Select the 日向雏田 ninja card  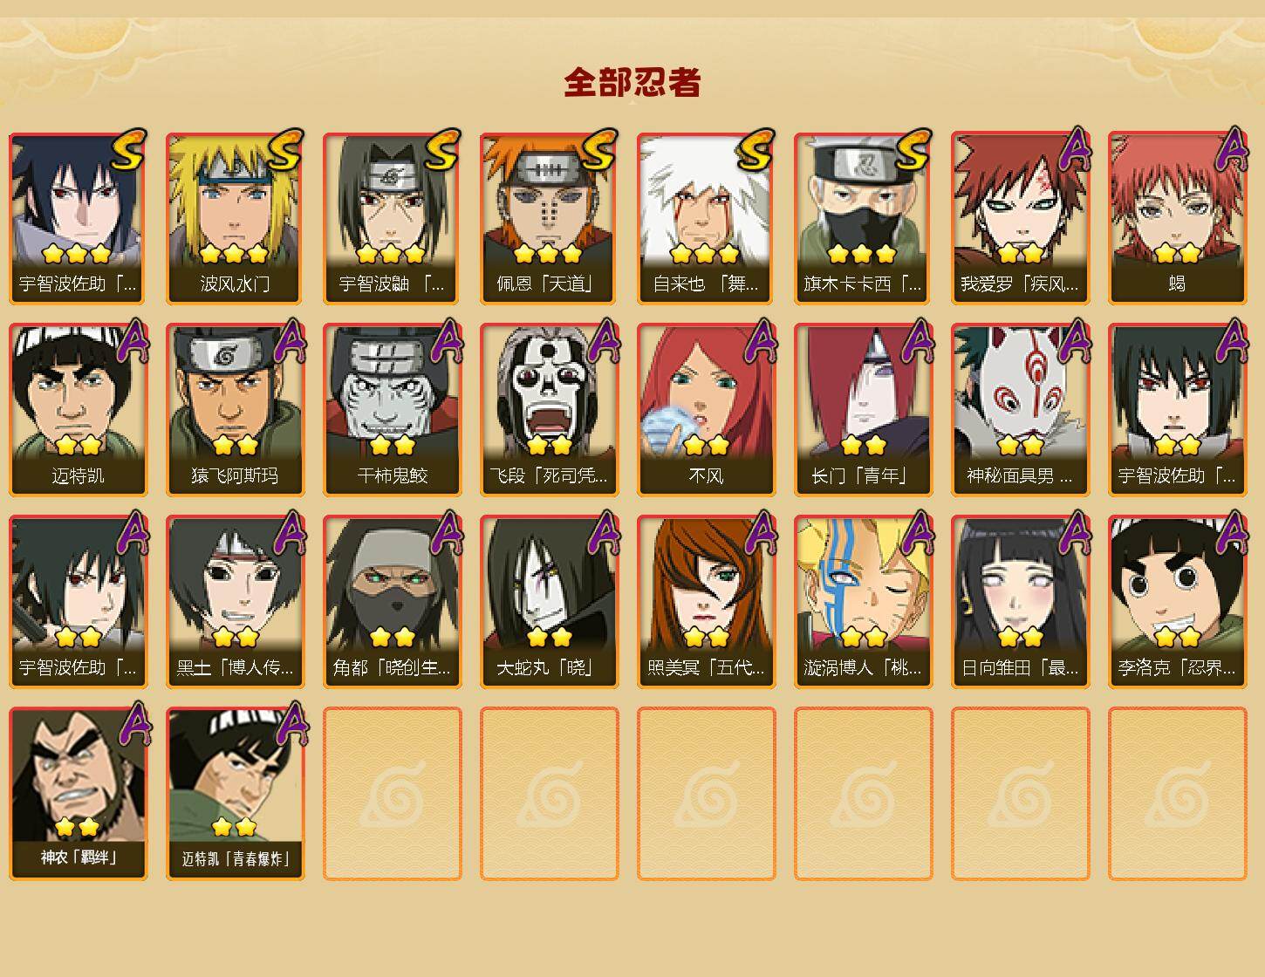click(x=1021, y=602)
